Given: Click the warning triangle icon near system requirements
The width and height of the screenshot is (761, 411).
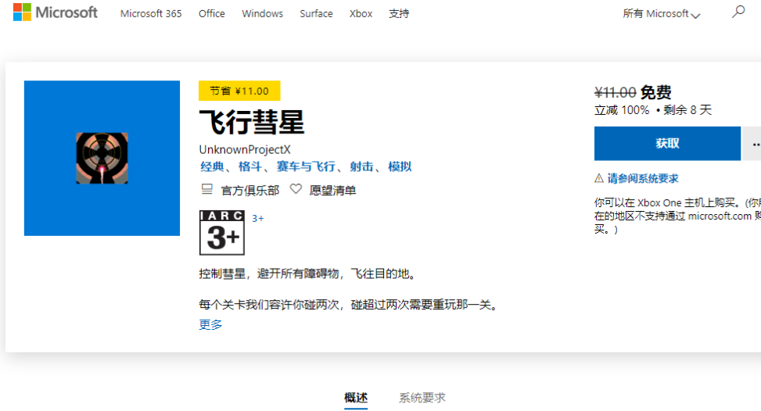Looking at the screenshot, I should point(599,178).
